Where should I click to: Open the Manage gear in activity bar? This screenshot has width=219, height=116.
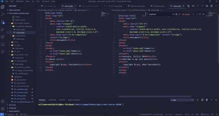click(3, 109)
